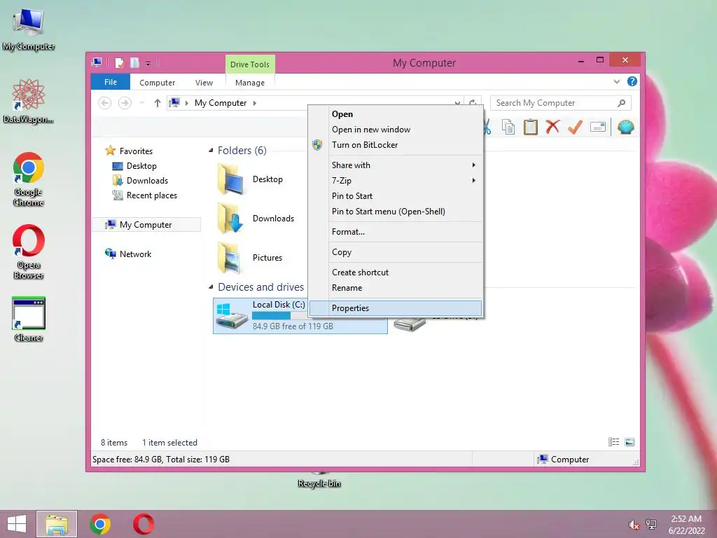Click the My Computer desktop icon
This screenshot has height=538, width=717.
pos(28,29)
